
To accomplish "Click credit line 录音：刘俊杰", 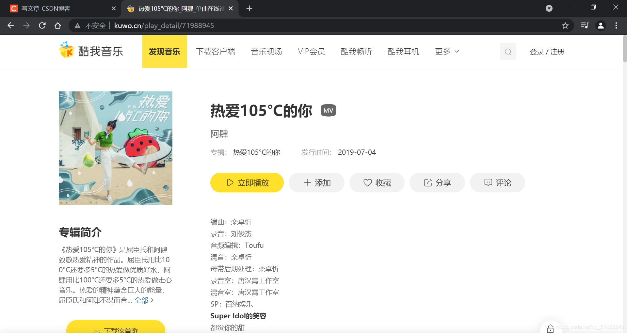I will (x=231, y=234).
